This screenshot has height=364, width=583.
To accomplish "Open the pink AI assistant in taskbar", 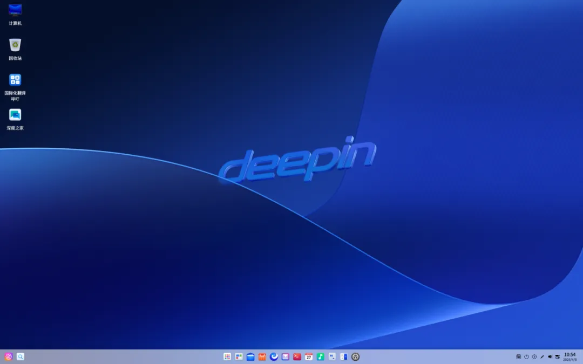I will (x=9, y=356).
